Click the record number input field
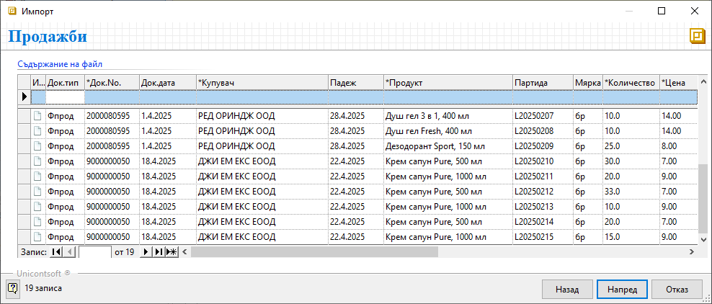 pyautogui.click(x=94, y=252)
